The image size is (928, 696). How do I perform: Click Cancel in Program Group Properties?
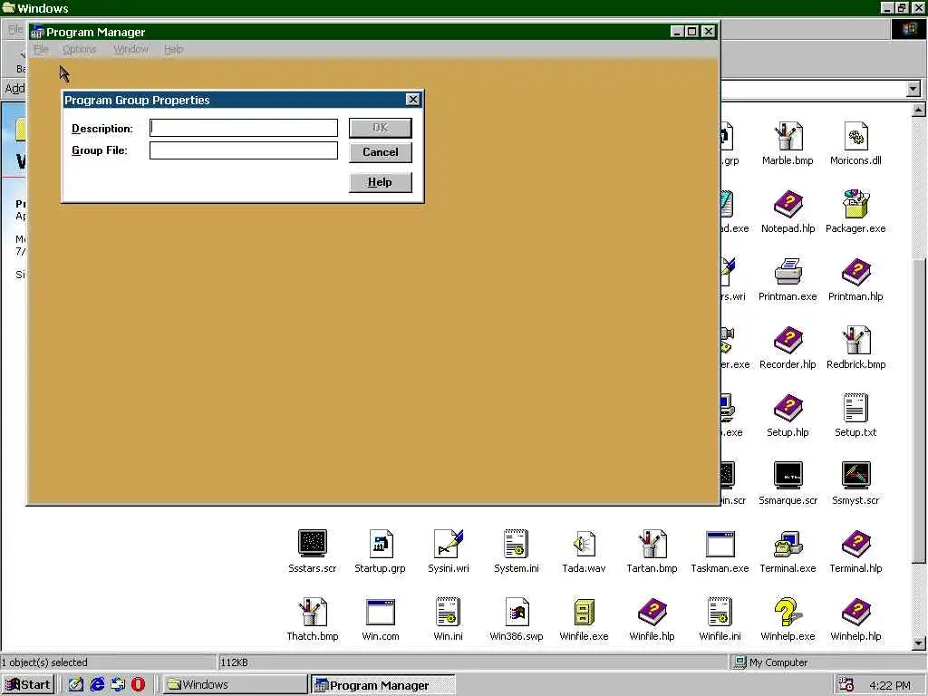[381, 152]
